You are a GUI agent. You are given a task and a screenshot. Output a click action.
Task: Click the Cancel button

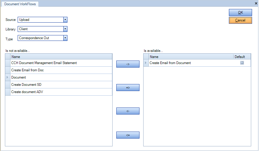pyautogui.click(x=240, y=20)
